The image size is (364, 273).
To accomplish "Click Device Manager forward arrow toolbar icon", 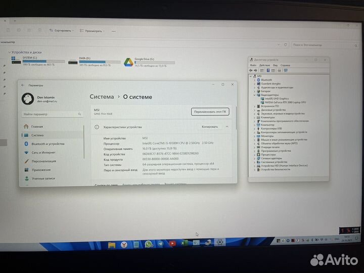I will click(x=255, y=70).
